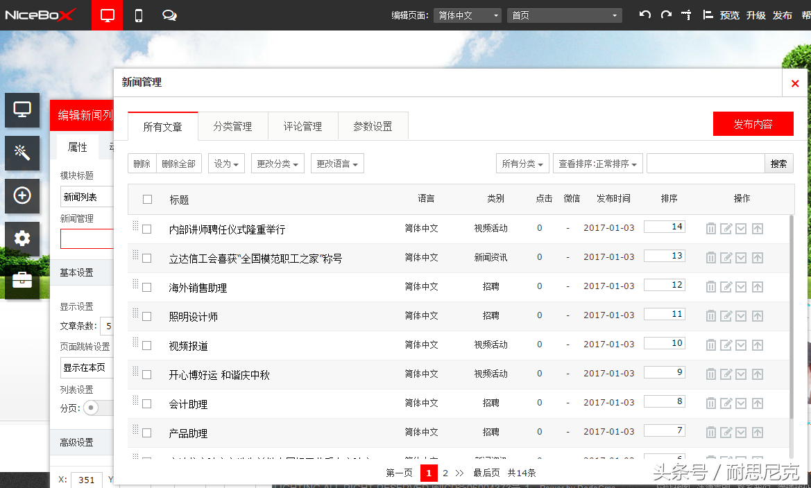Switch to mobile phone view icon
This screenshot has height=488, width=811.
click(139, 15)
